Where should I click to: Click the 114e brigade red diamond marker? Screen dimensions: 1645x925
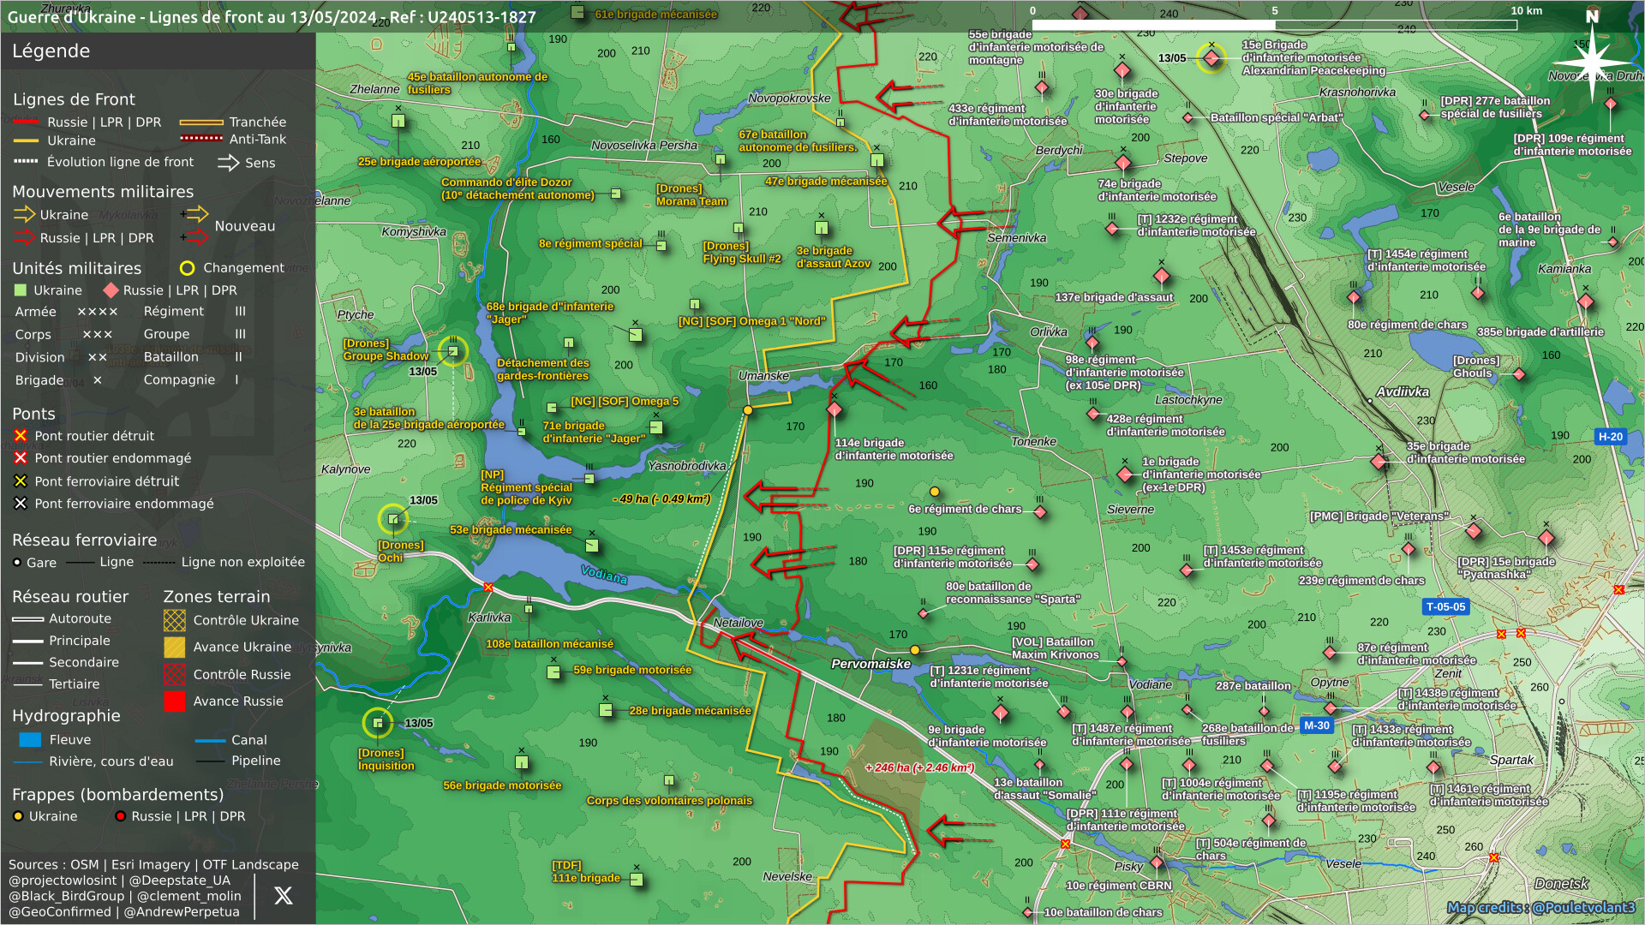[834, 410]
